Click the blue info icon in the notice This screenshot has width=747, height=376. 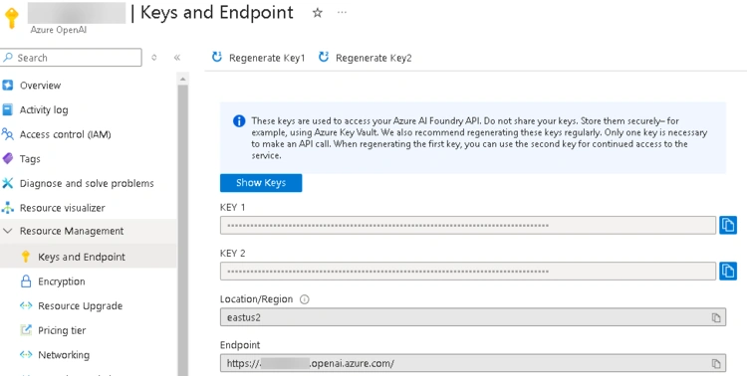coord(239,121)
